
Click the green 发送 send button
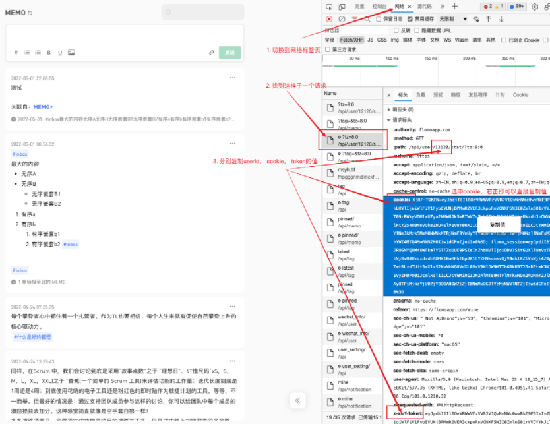230,52
